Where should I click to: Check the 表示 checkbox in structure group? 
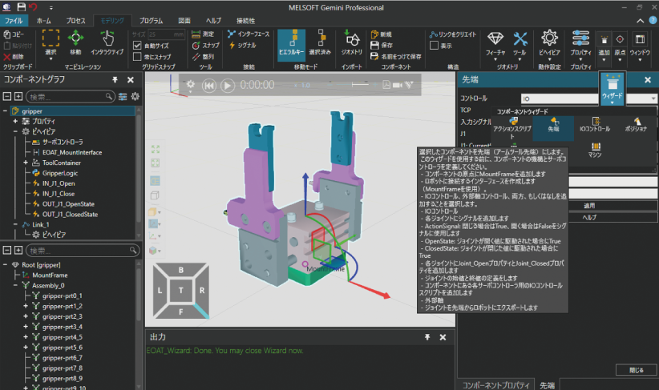click(x=434, y=46)
